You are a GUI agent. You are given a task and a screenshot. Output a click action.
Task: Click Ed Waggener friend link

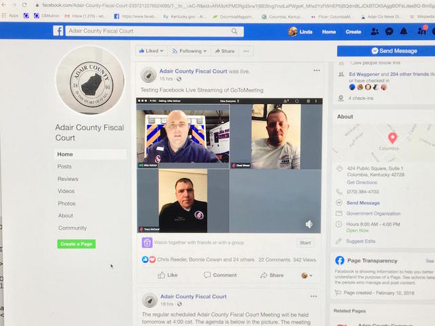click(364, 74)
